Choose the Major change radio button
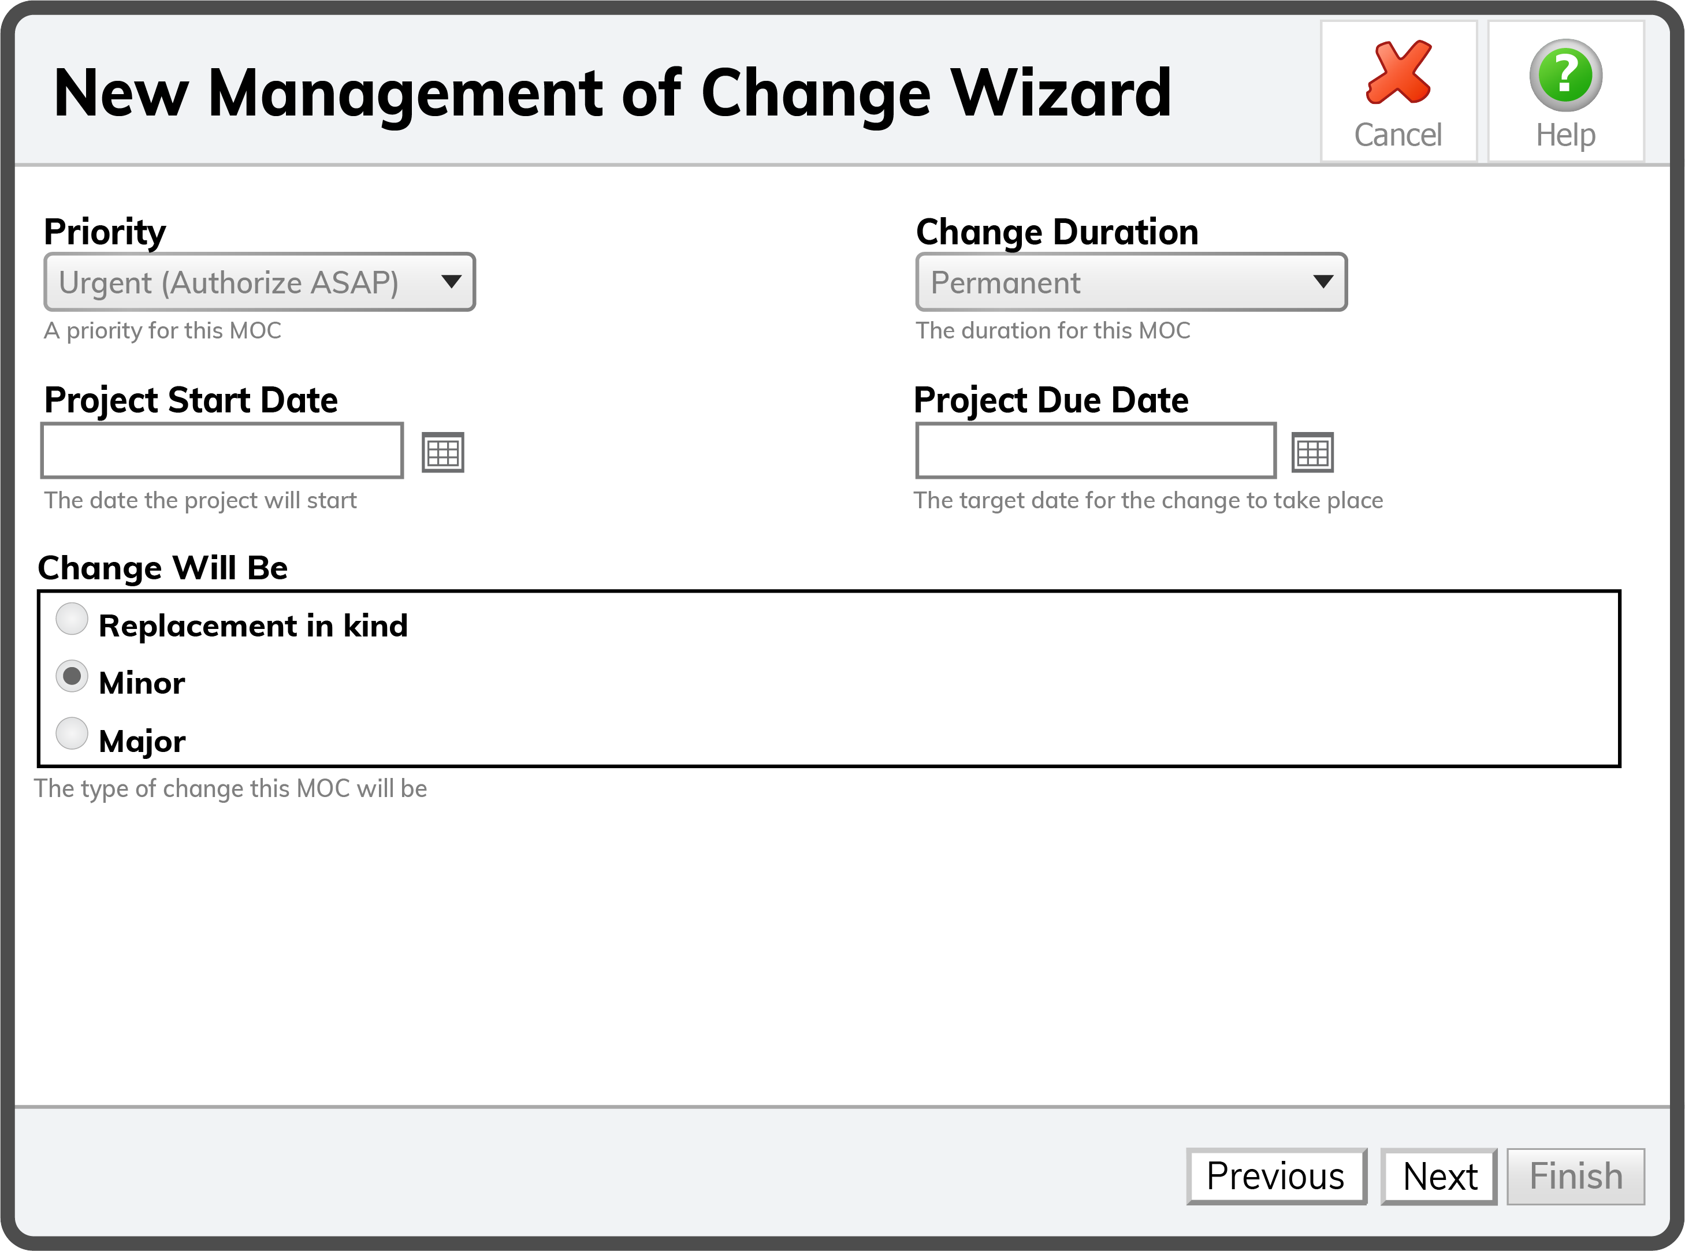 coord(72,733)
